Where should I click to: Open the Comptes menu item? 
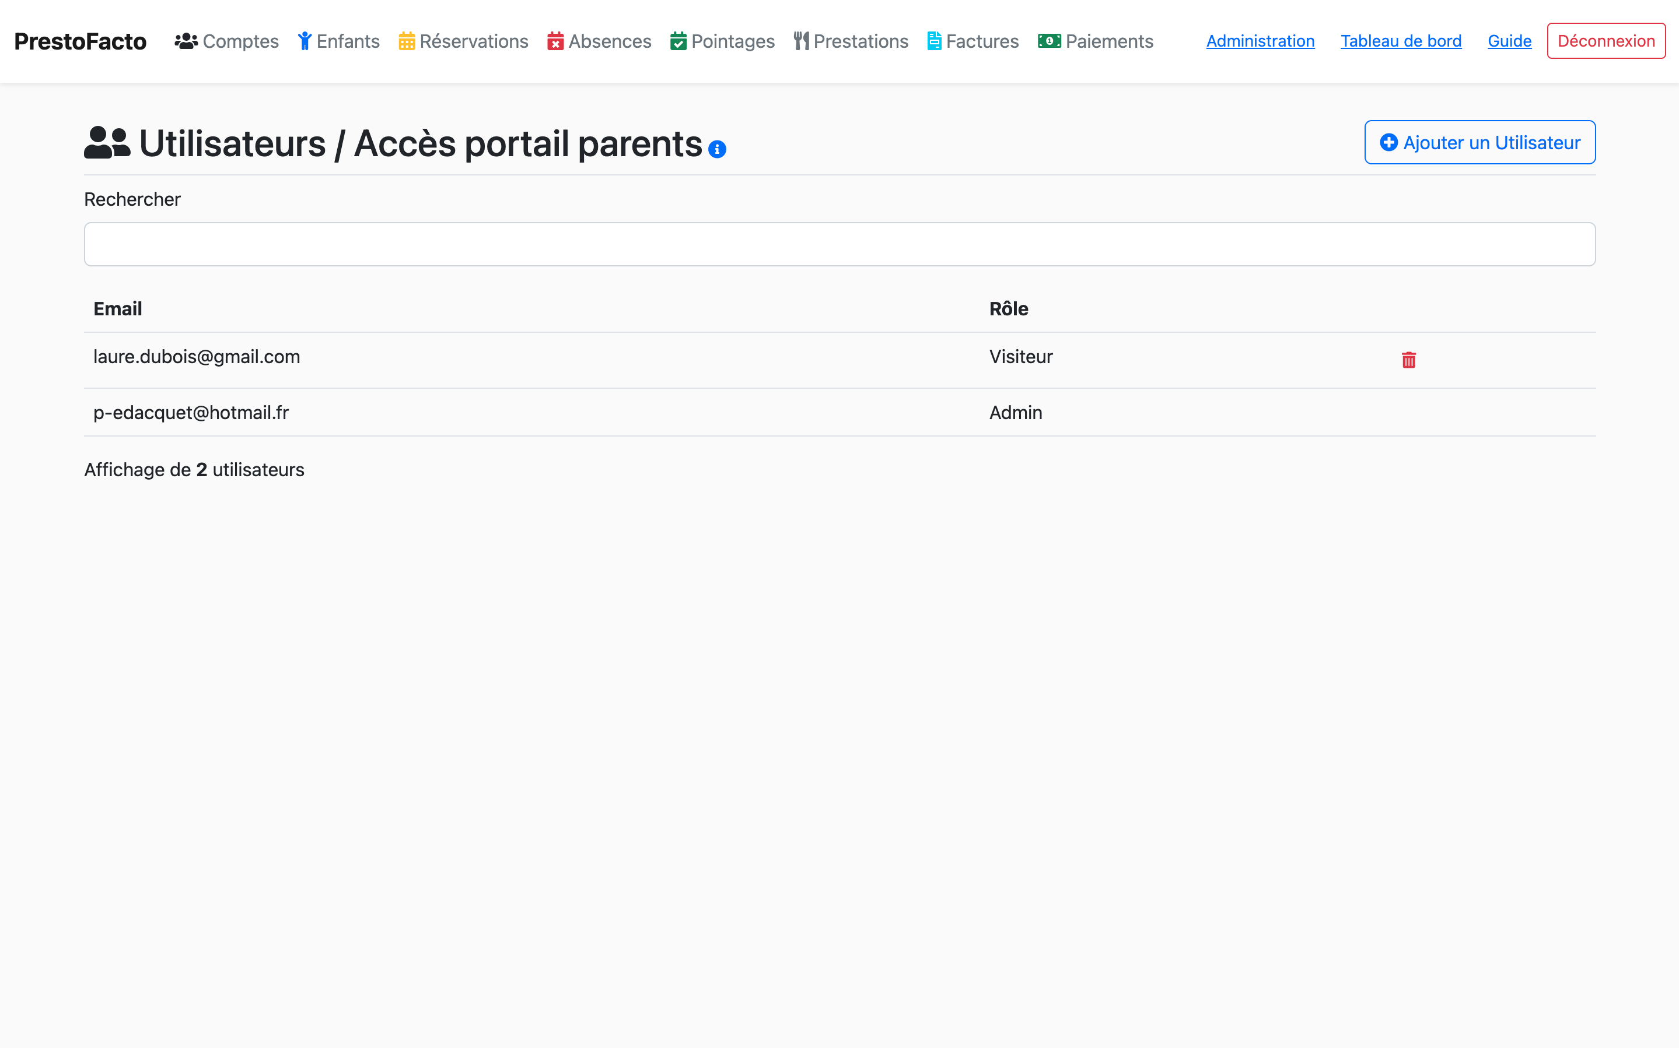(240, 41)
